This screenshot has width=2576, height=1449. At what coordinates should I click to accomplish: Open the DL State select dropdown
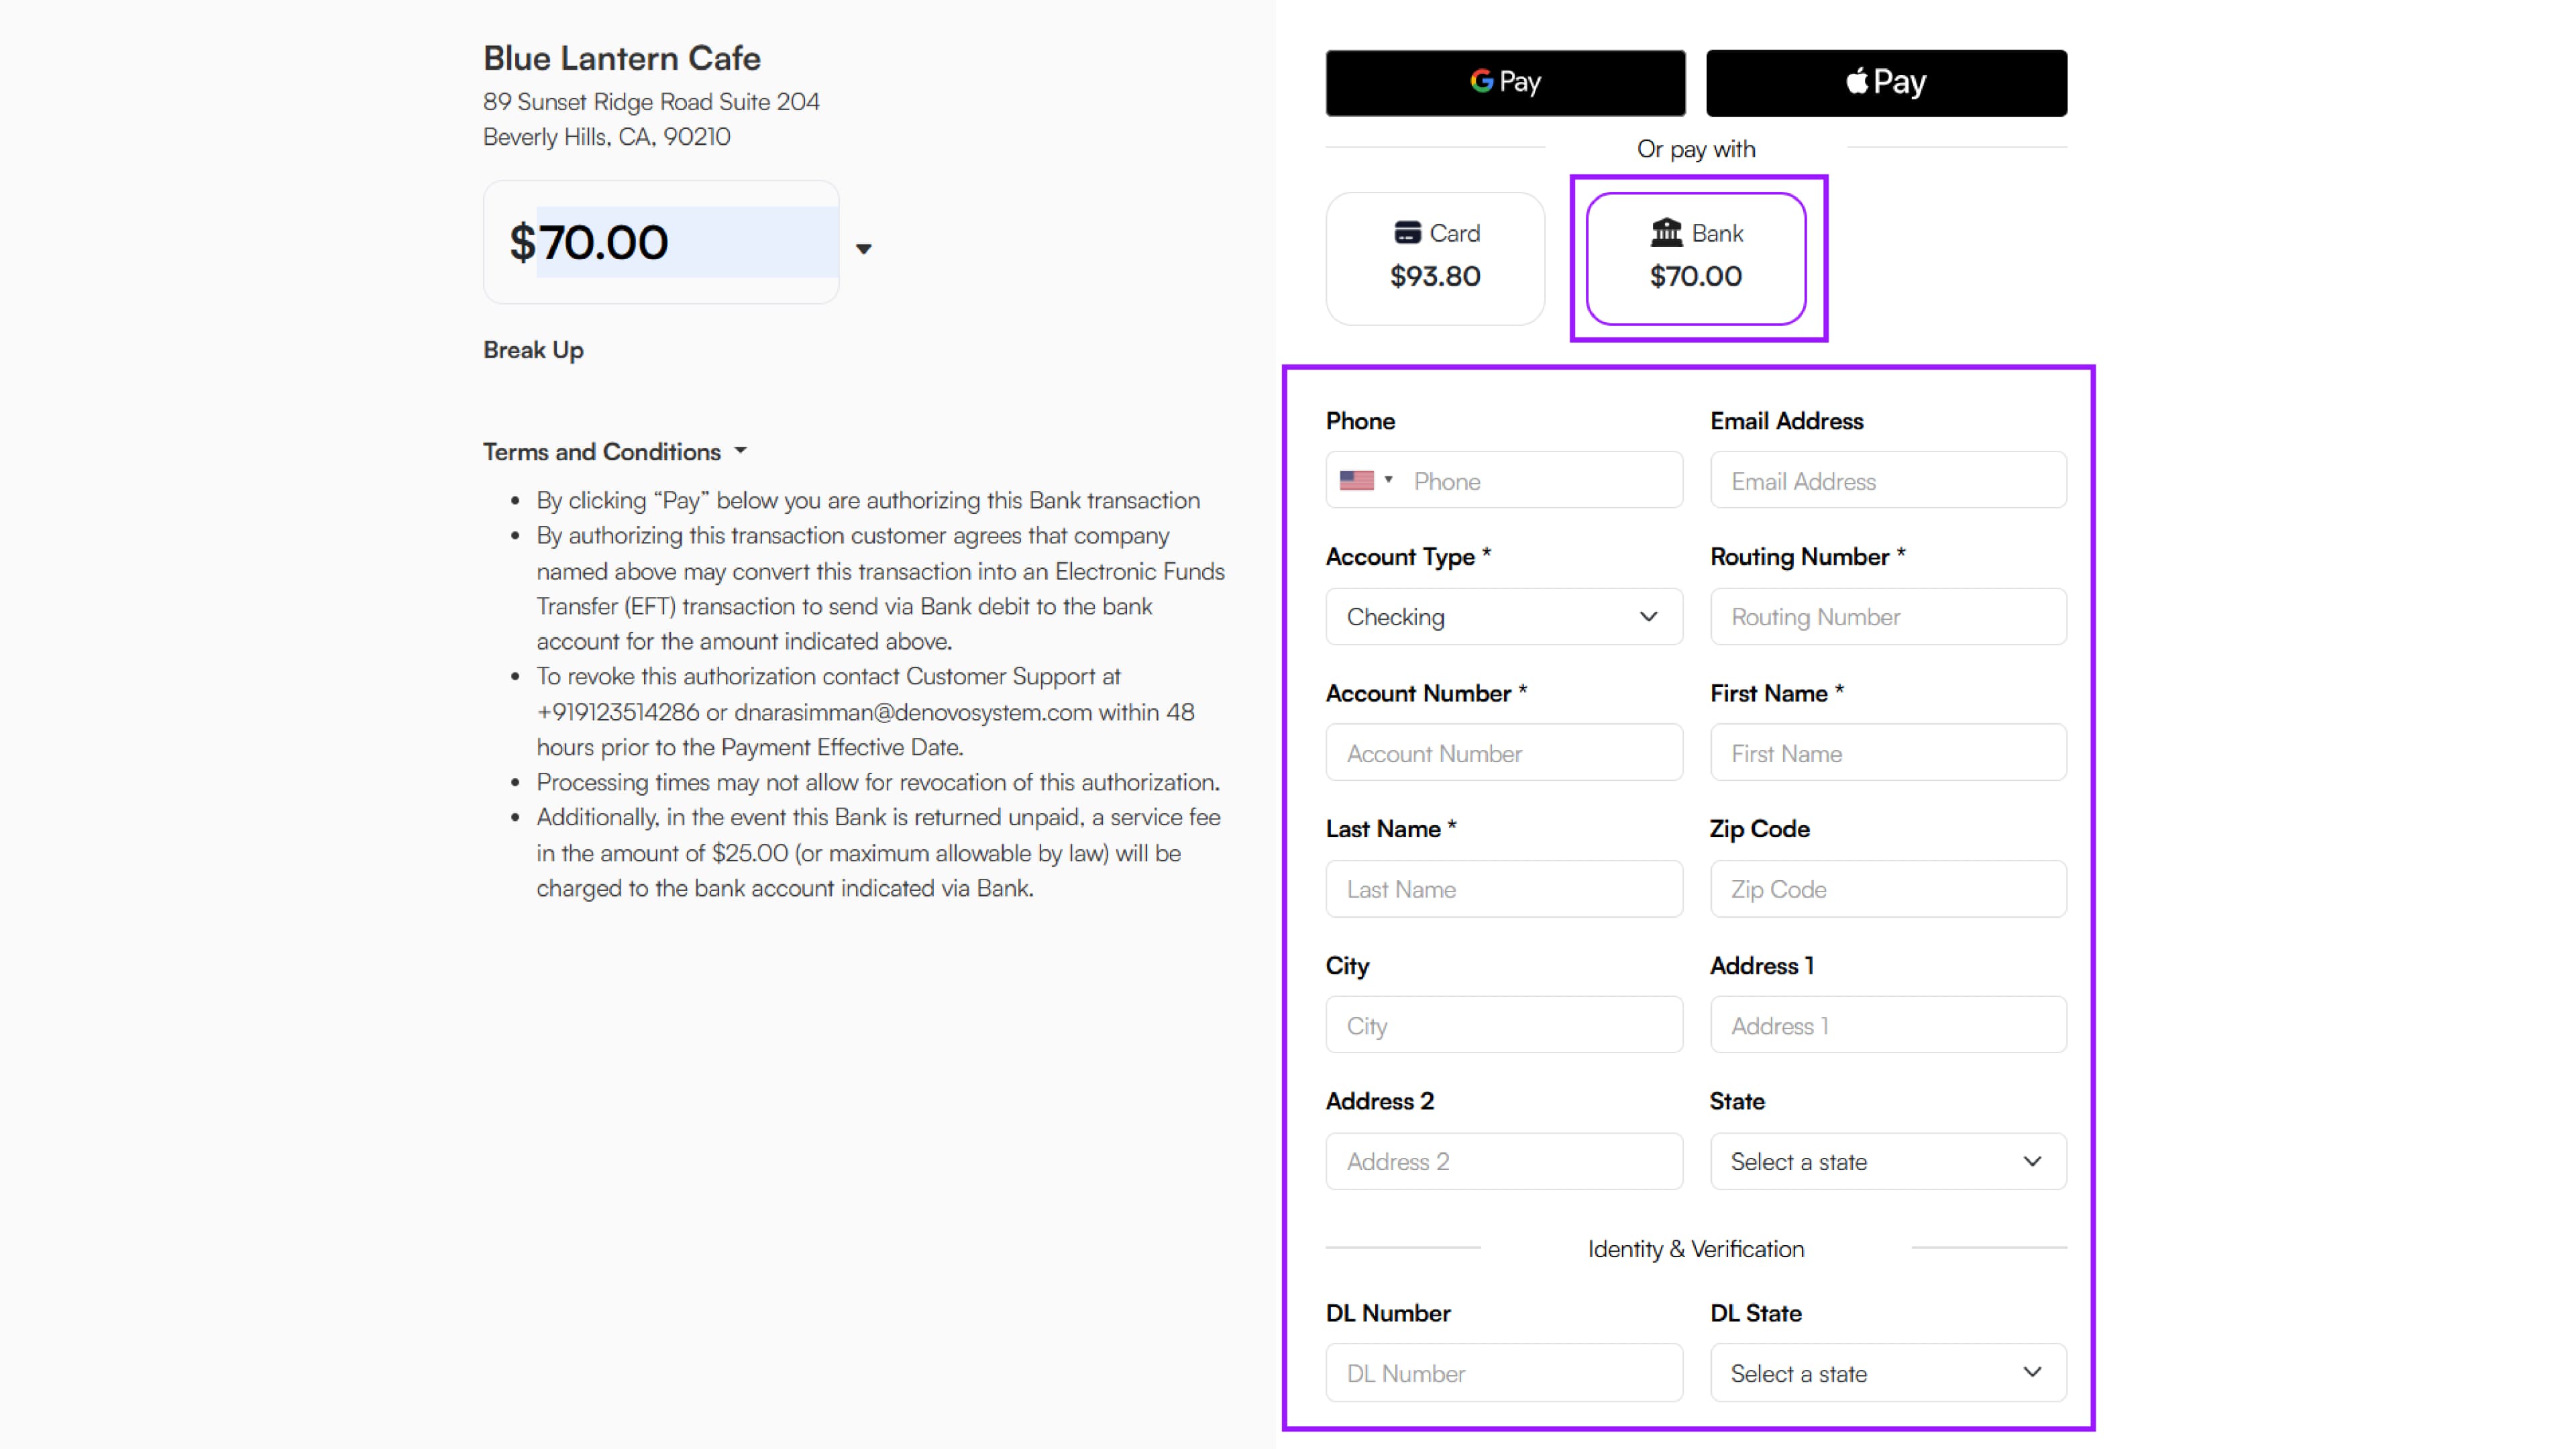1887,1373
